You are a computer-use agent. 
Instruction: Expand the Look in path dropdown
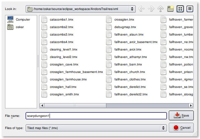[133, 9]
